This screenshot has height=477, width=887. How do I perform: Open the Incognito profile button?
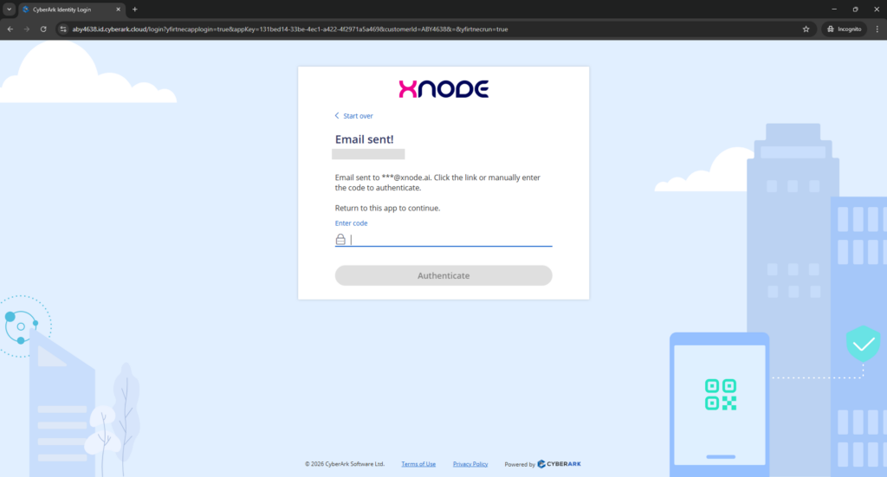[x=843, y=29]
